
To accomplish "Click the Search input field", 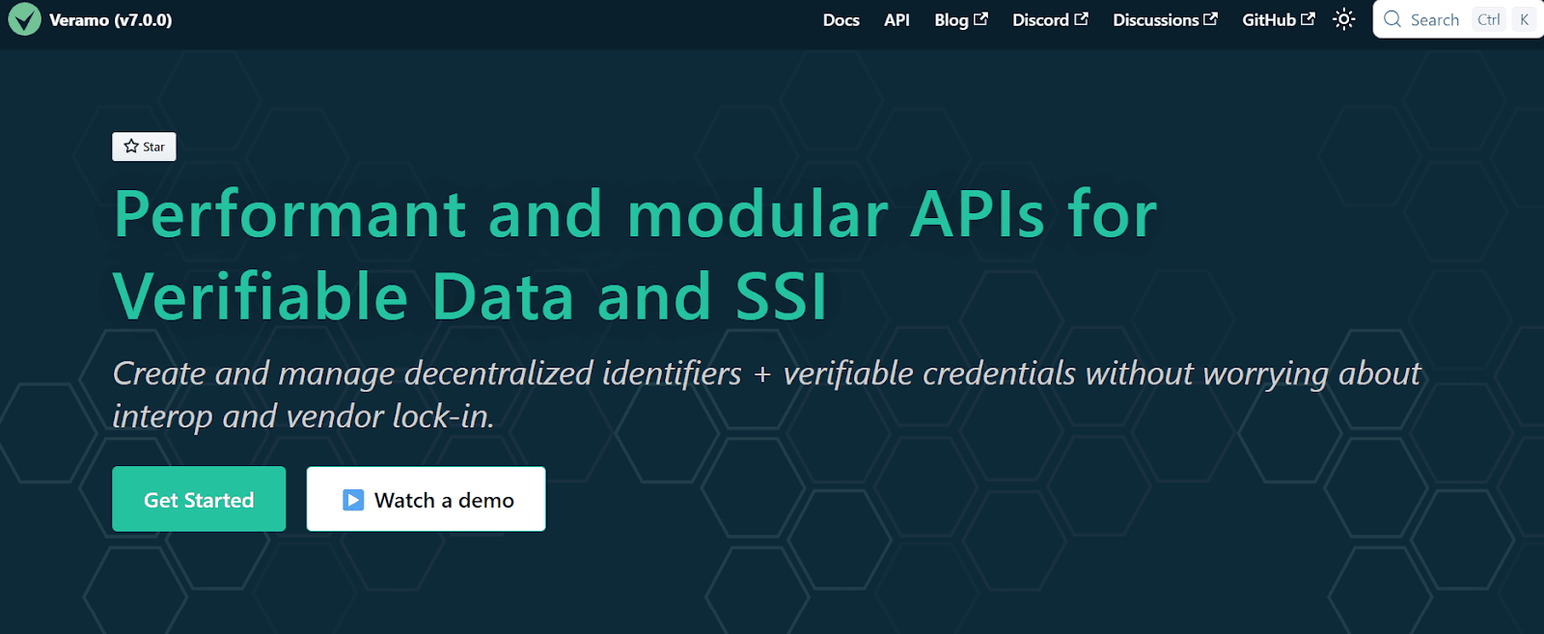I will tap(1458, 19).
